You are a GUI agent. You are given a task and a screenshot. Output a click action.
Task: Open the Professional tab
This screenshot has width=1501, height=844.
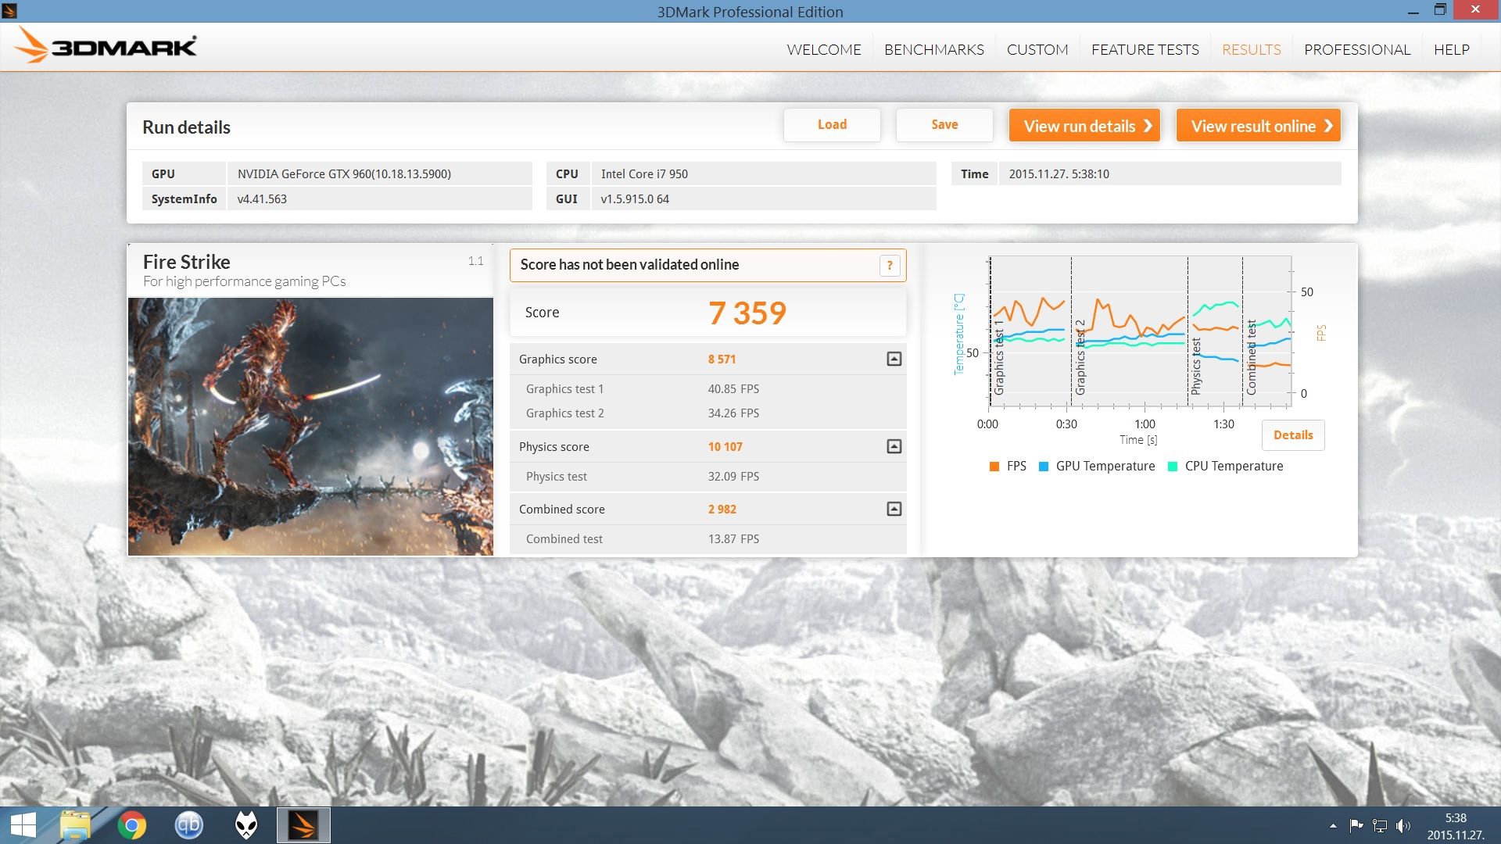(1357, 49)
